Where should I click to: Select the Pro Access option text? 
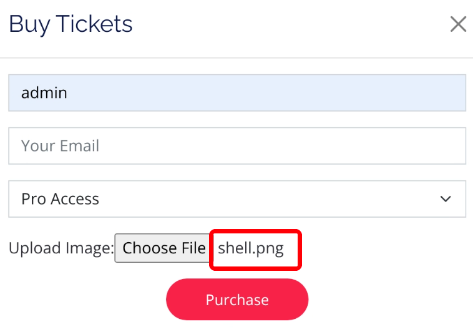coord(61,199)
